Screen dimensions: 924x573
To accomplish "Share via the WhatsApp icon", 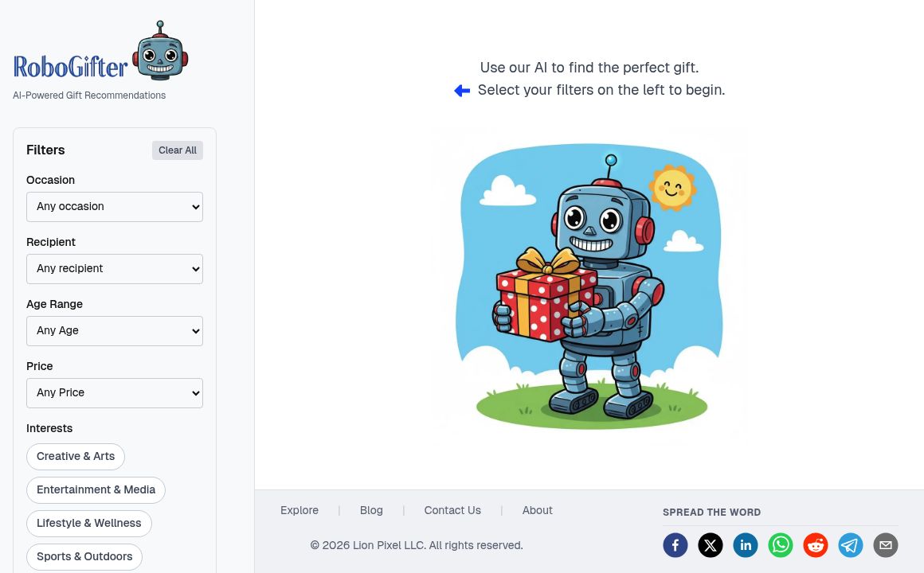I will click(781, 545).
